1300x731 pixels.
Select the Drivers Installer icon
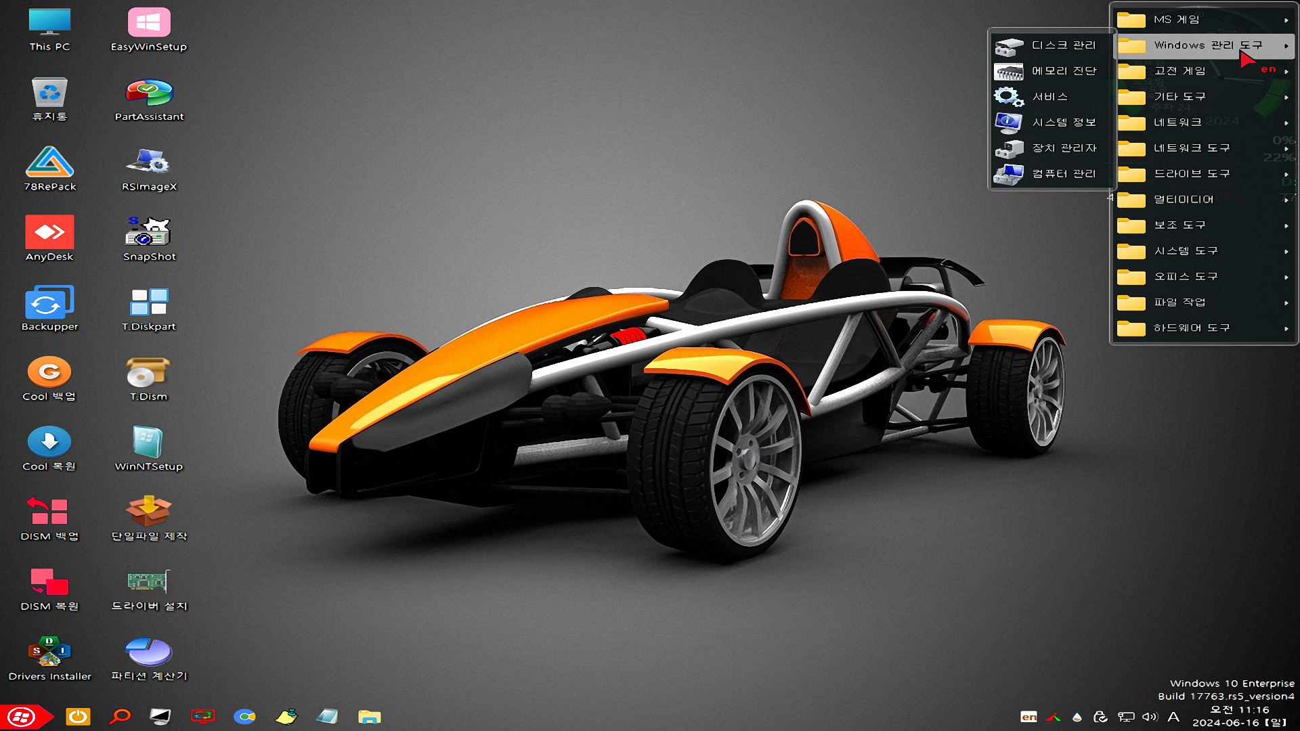49,659
